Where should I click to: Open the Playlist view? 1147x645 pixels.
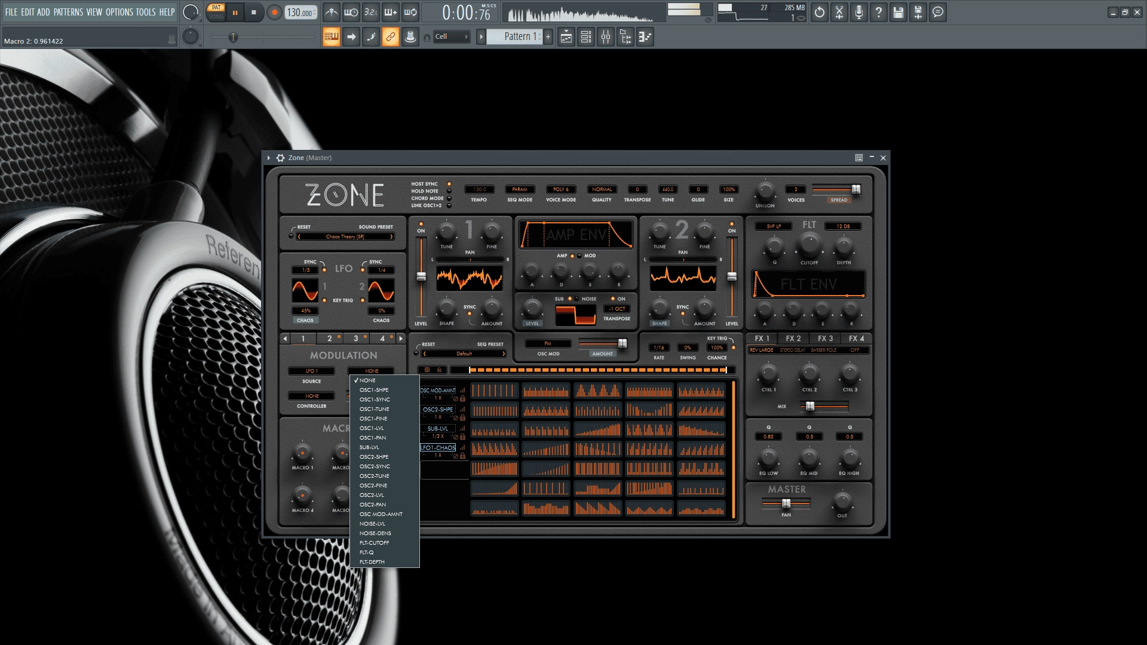(566, 37)
